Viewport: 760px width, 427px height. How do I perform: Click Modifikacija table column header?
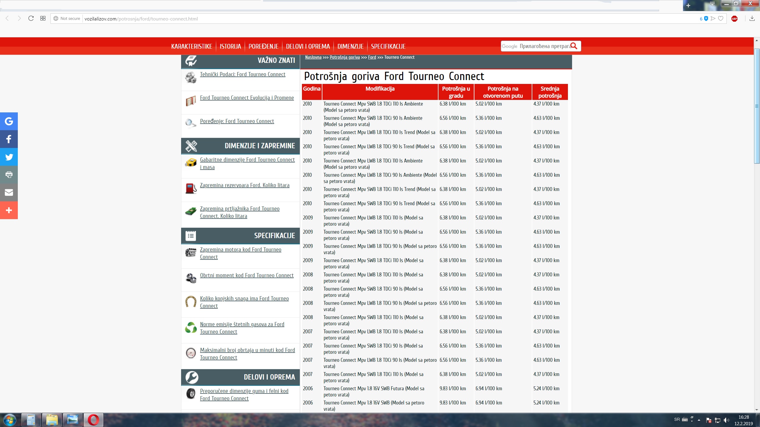[x=380, y=92]
